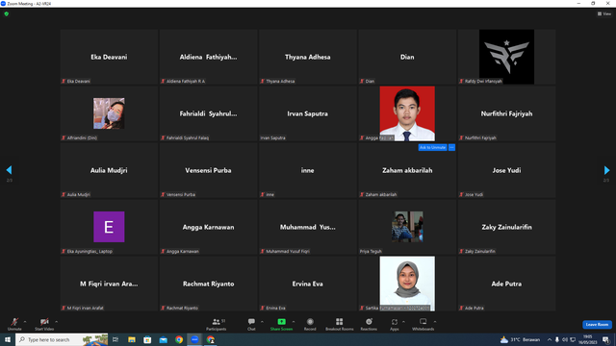
Task: Click the Nurfithri Fajriyah tile
Action: click(506, 113)
